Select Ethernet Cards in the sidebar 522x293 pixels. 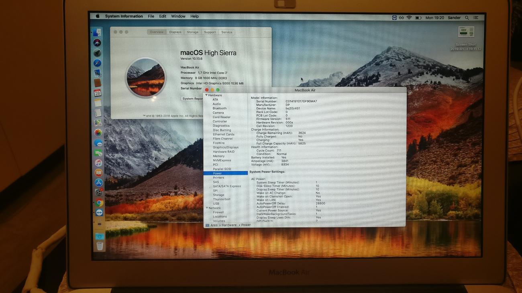[224, 134]
